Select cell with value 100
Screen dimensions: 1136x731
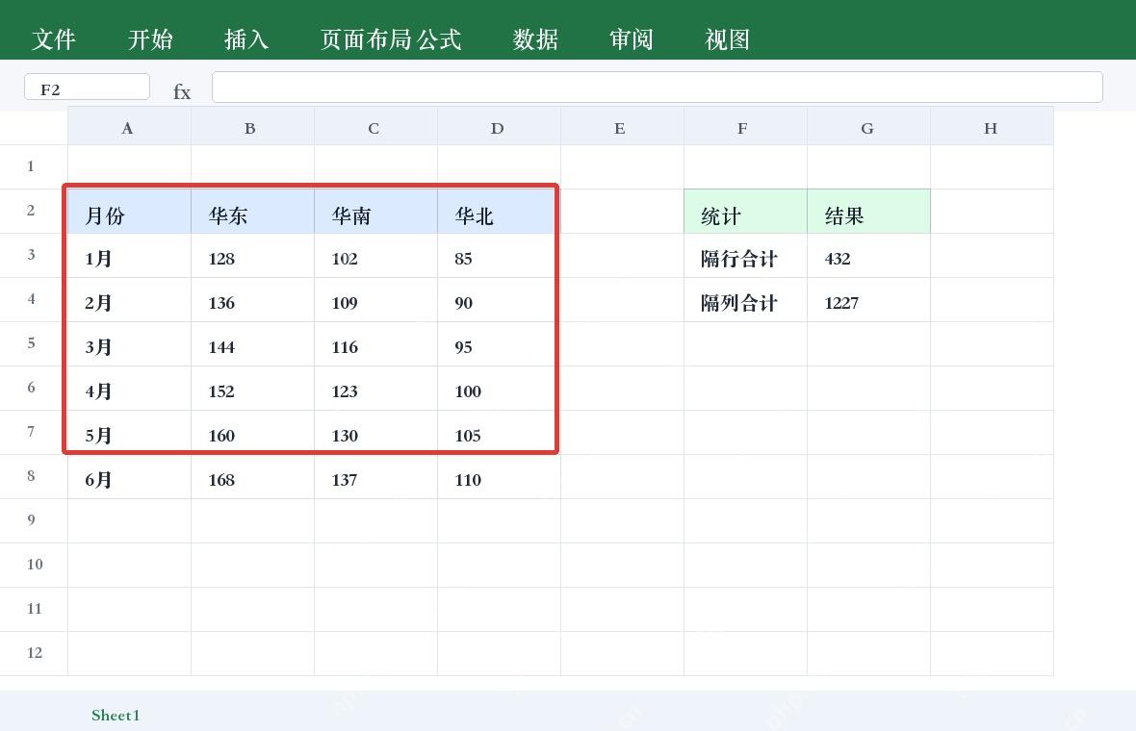[499, 388]
